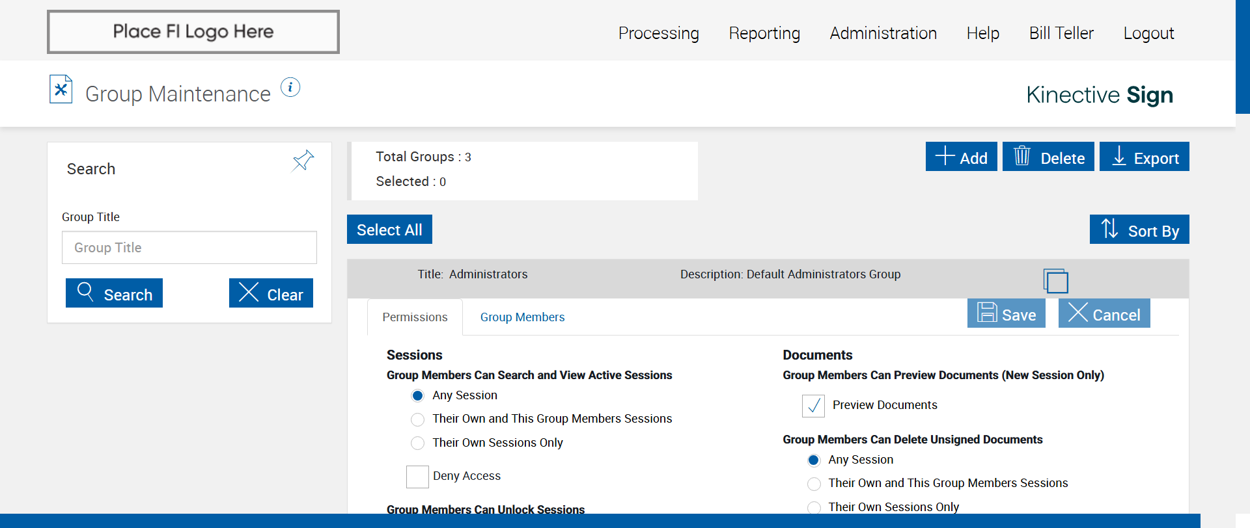This screenshot has width=1250, height=528.
Task: Check the Deny Access checkbox
Action: (417, 477)
